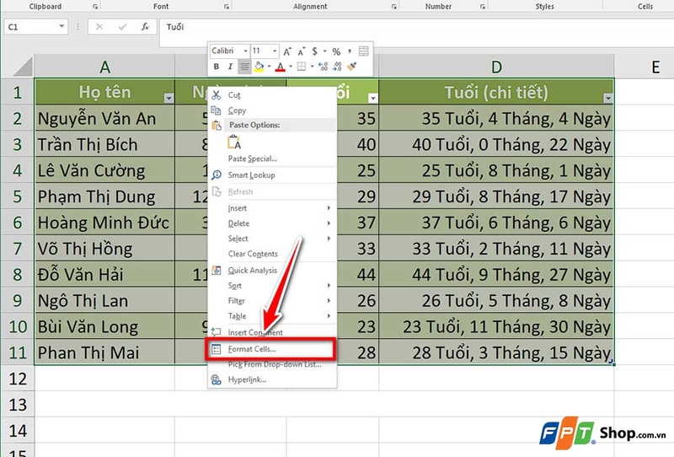674x457 pixels.
Task: Expand the accounting format dropdown arrow
Action: [x=324, y=51]
